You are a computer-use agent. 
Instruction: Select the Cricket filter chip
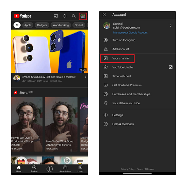point(79,25)
